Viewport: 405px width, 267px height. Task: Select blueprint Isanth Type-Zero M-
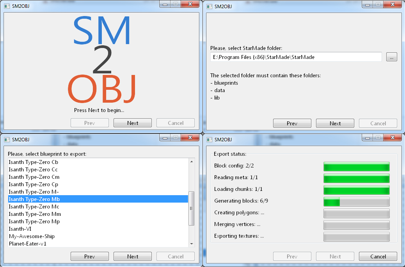click(98, 192)
